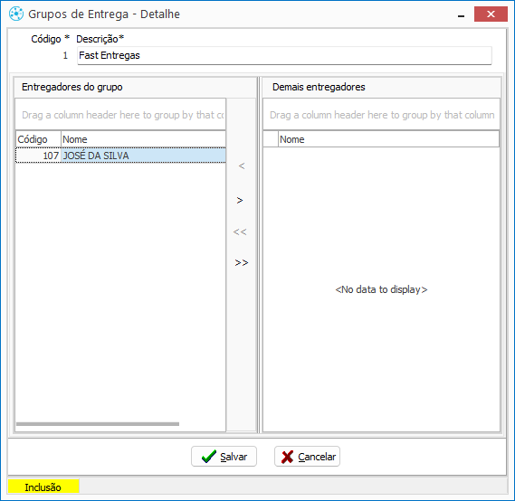The height and width of the screenshot is (501, 515).
Task: Sort by Nome column in Demais entregadores
Action: 388,139
